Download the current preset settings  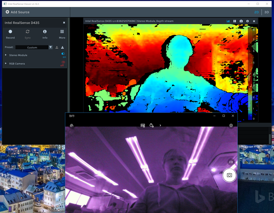coord(63,47)
